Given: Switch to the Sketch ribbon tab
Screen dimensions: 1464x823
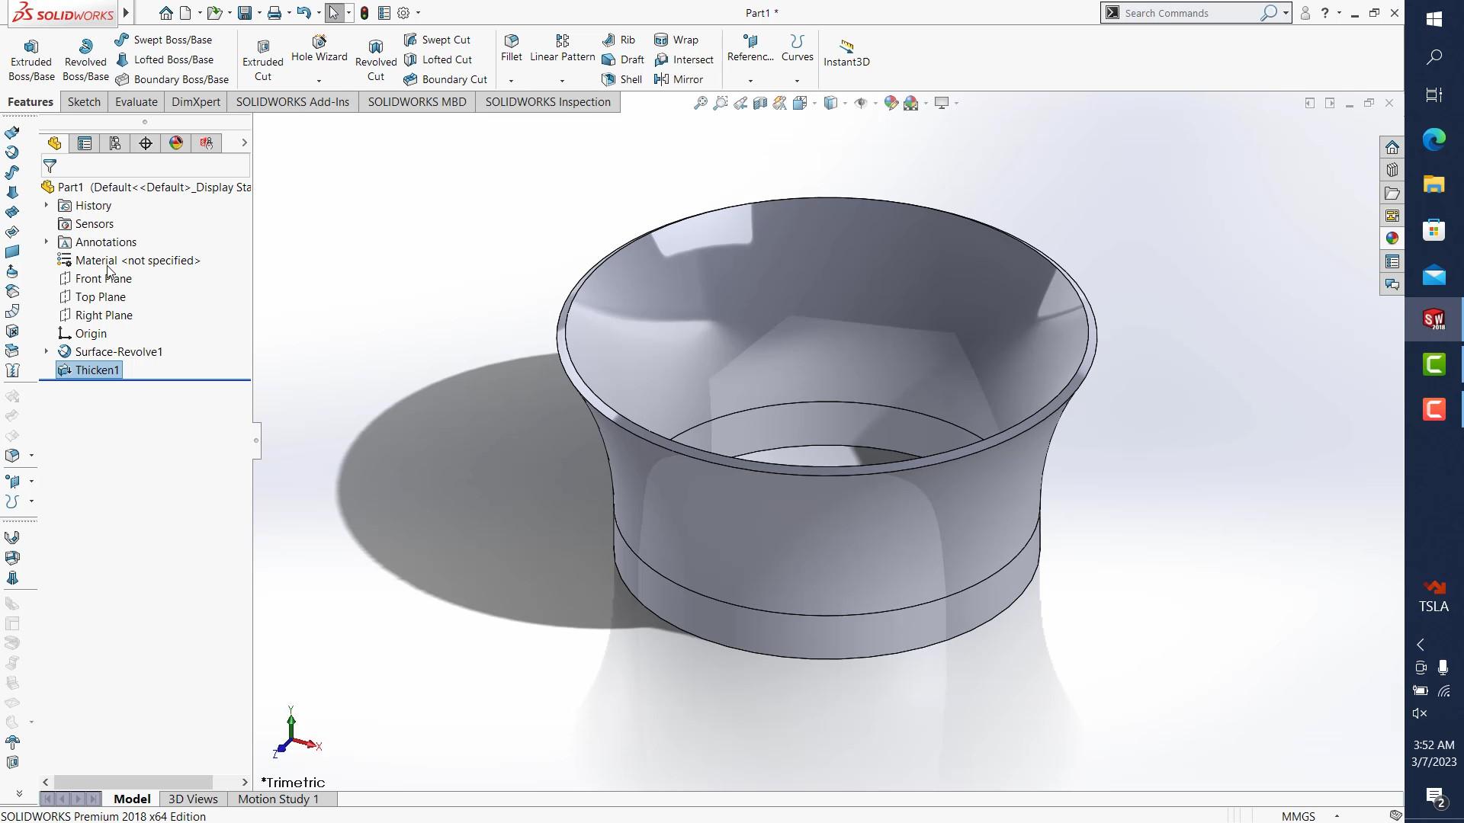Looking at the screenshot, I should pos(84,102).
